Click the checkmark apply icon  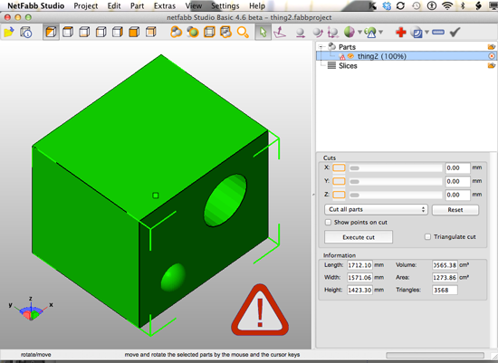455,32
